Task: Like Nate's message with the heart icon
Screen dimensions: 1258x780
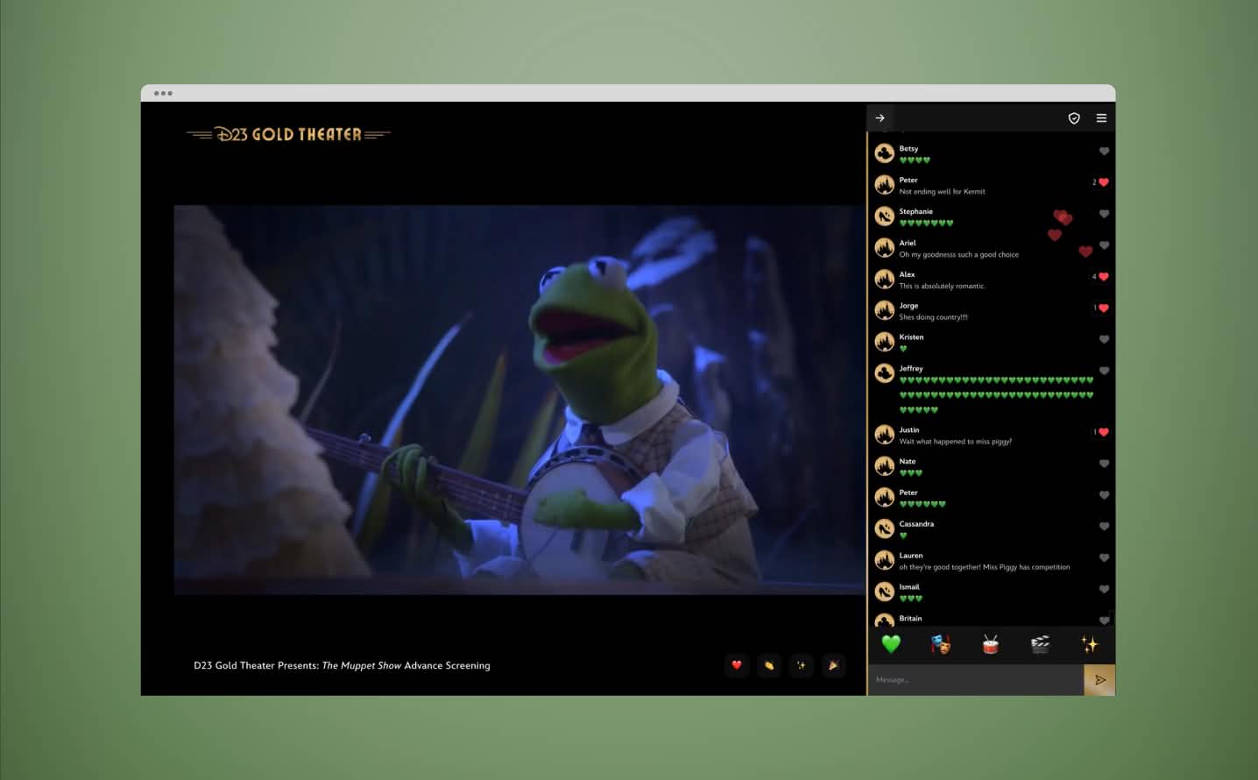Action: pos(1104,464)
